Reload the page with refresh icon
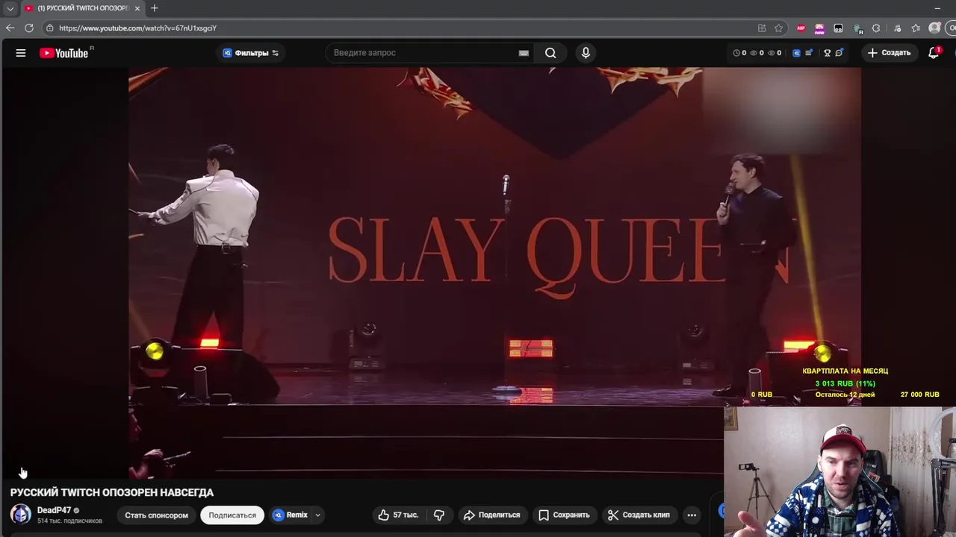 pyautogui.click(x=29, y=28)
